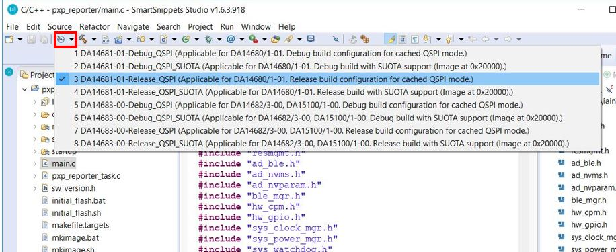Open dropdown arrow next to build configuration icon
The image size is (616, 252).
coord(71,39)
